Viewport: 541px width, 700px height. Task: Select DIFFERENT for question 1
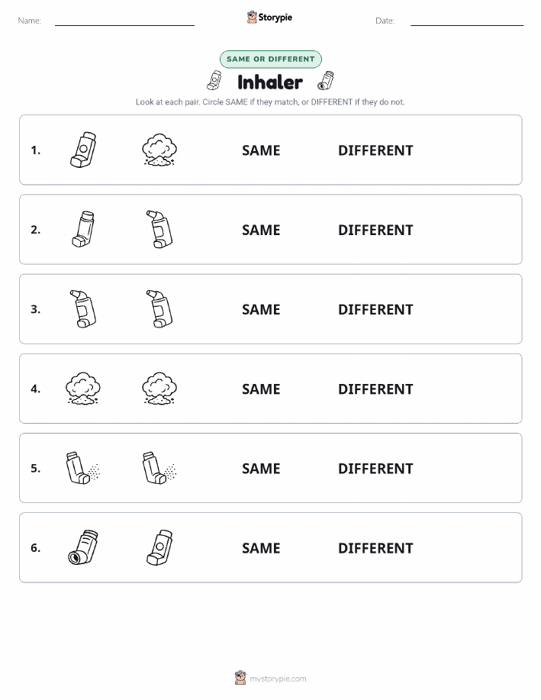click(x=375, y=150)
